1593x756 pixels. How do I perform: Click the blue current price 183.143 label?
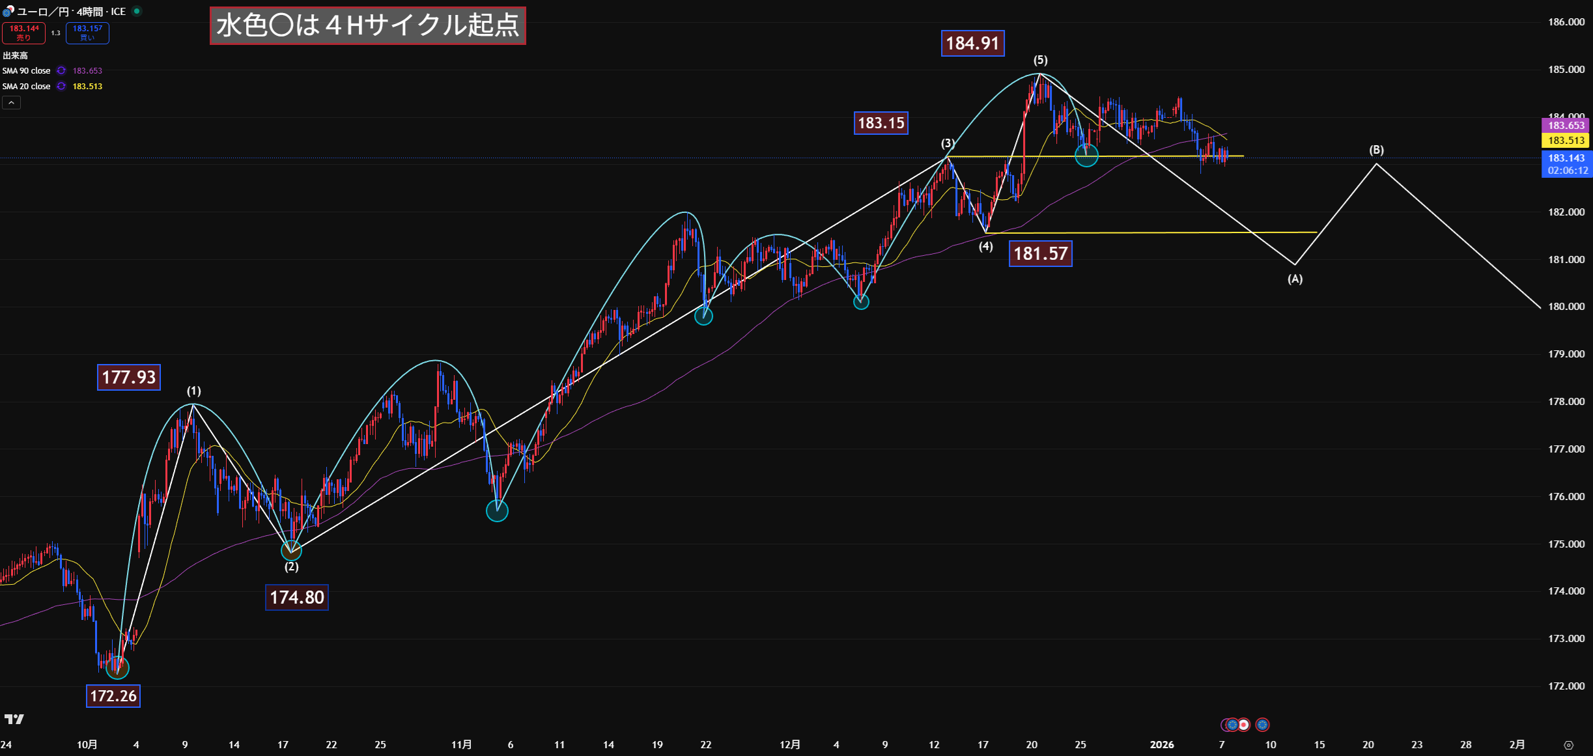pos(1566,158)
